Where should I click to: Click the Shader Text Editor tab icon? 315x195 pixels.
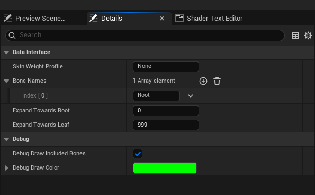(179, 18)
